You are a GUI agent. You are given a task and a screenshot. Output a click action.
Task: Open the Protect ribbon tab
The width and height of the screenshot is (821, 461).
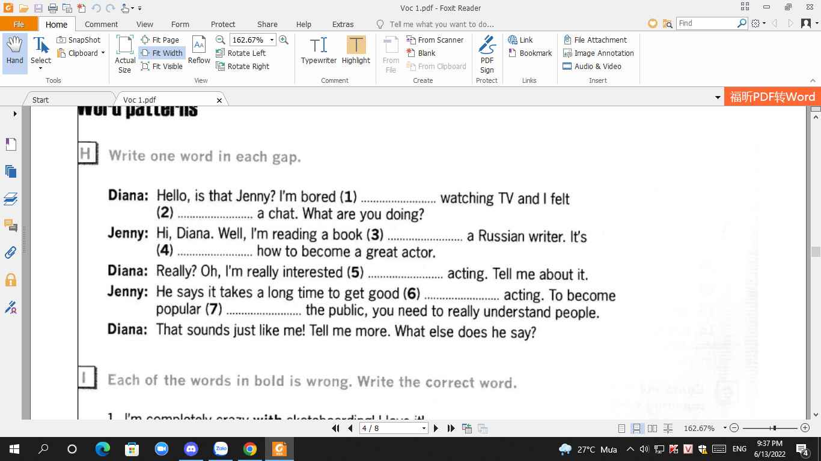[x=223, y=24]
